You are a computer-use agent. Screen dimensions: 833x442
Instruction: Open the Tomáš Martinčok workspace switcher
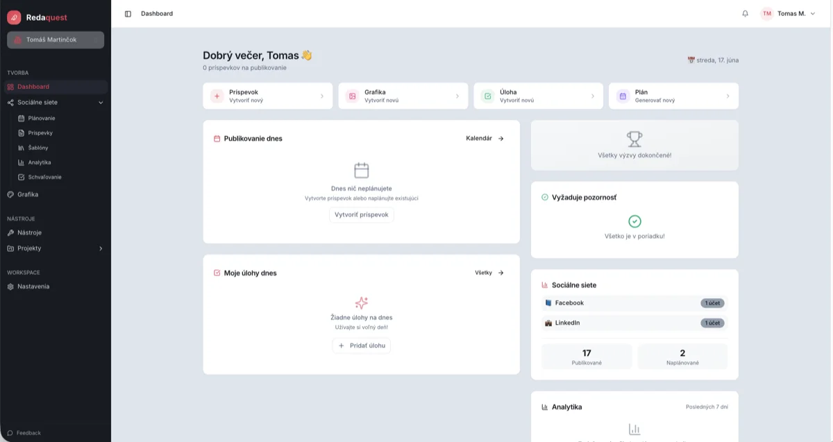[x=56, y=40]
